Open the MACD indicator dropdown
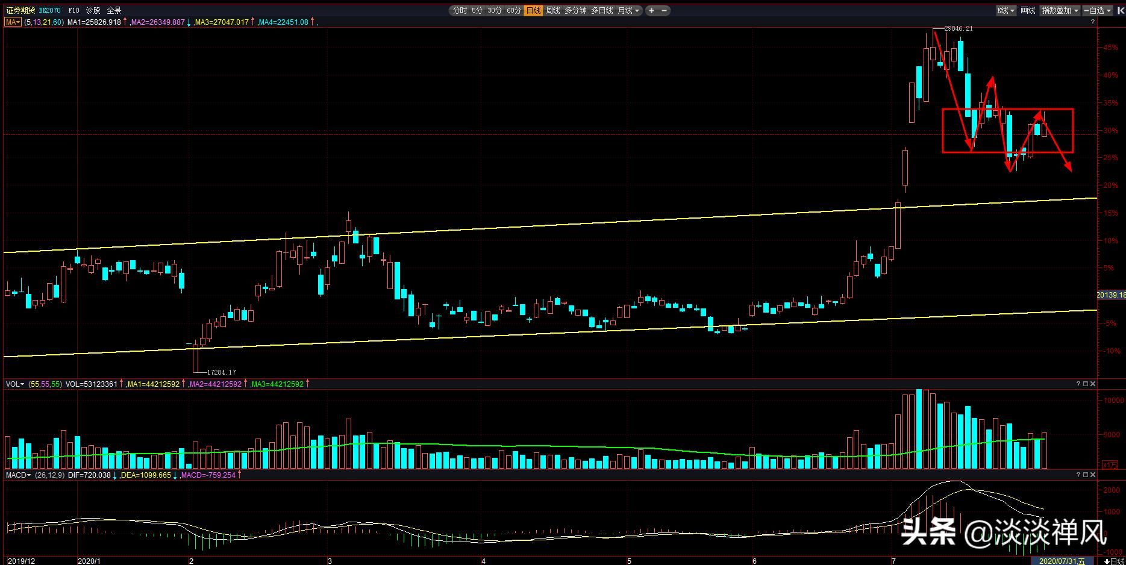The width and height of the screenshot is (1126, 565). click(x=18, y=475)
